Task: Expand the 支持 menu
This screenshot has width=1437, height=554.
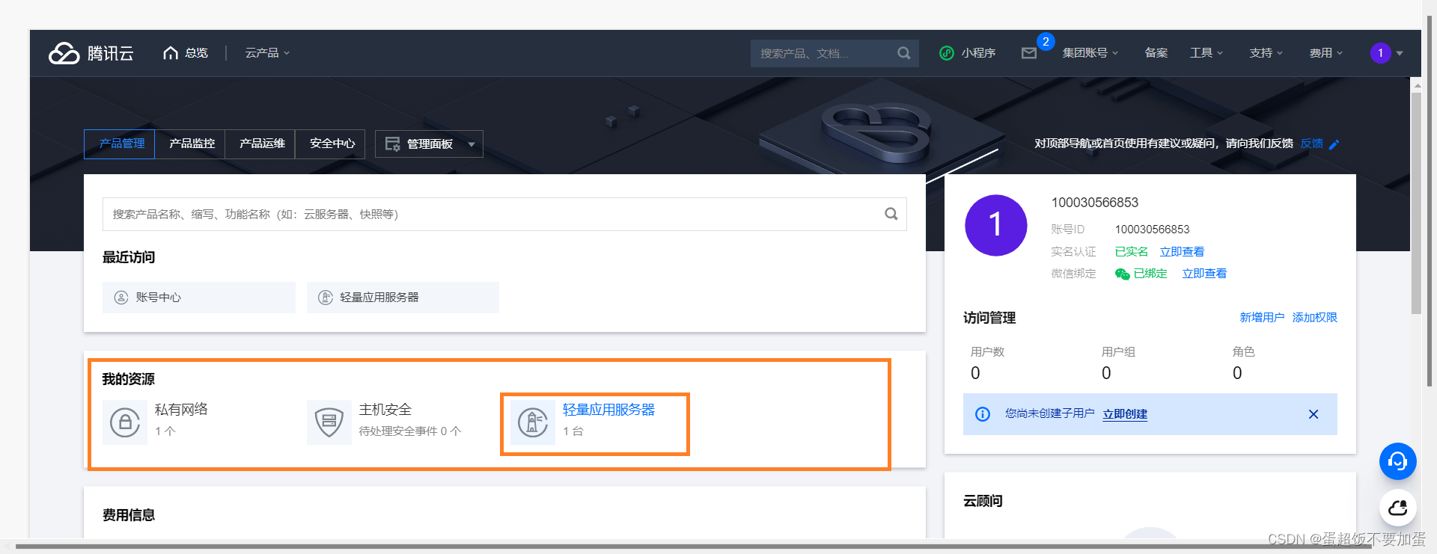Action: pos(1266,53)
